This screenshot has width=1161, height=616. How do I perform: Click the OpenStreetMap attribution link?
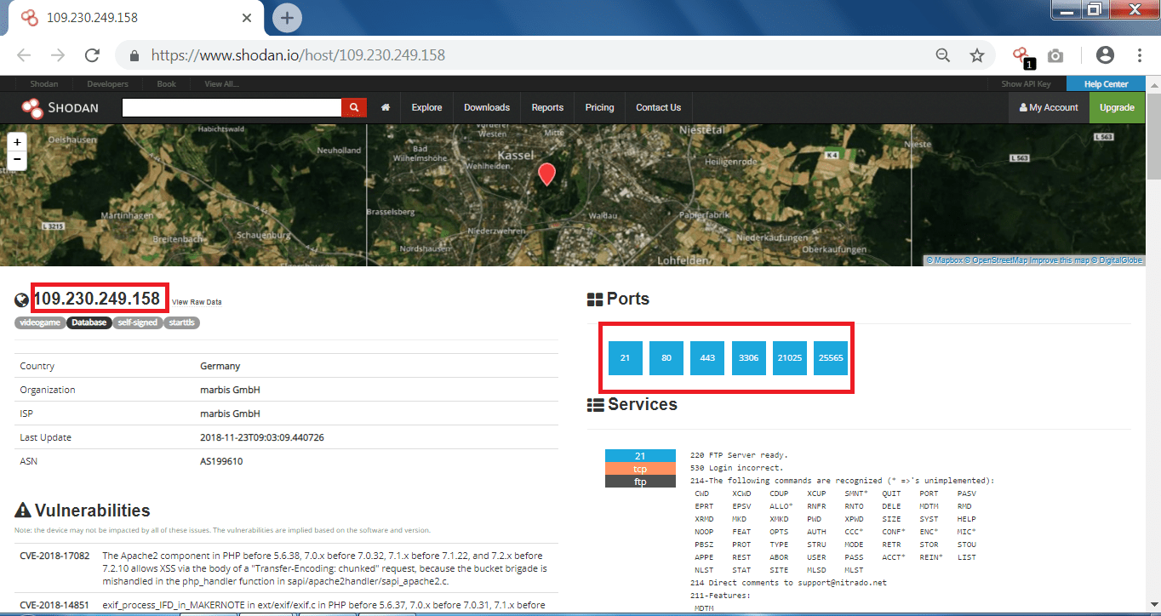pyautogui.click(x=998, y=260)
